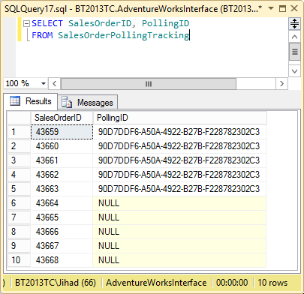The image size is (304, 294).
Task: Click NULL PollingID cell for order 43665
Action: 179,217
